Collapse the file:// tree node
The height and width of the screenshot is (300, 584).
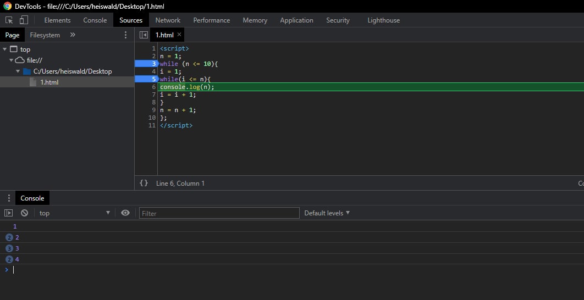pos(11,60)
